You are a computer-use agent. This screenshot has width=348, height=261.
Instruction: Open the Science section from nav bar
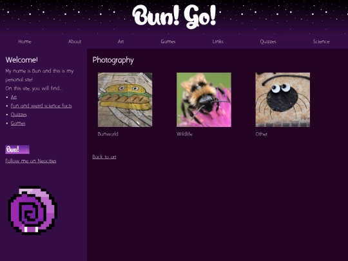pyautogui.click(x=321, y=41)
